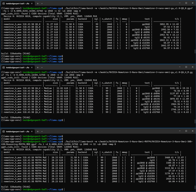
Task: Click scrollbar thumb in middle terminal
Action: [x=195, y=121]
